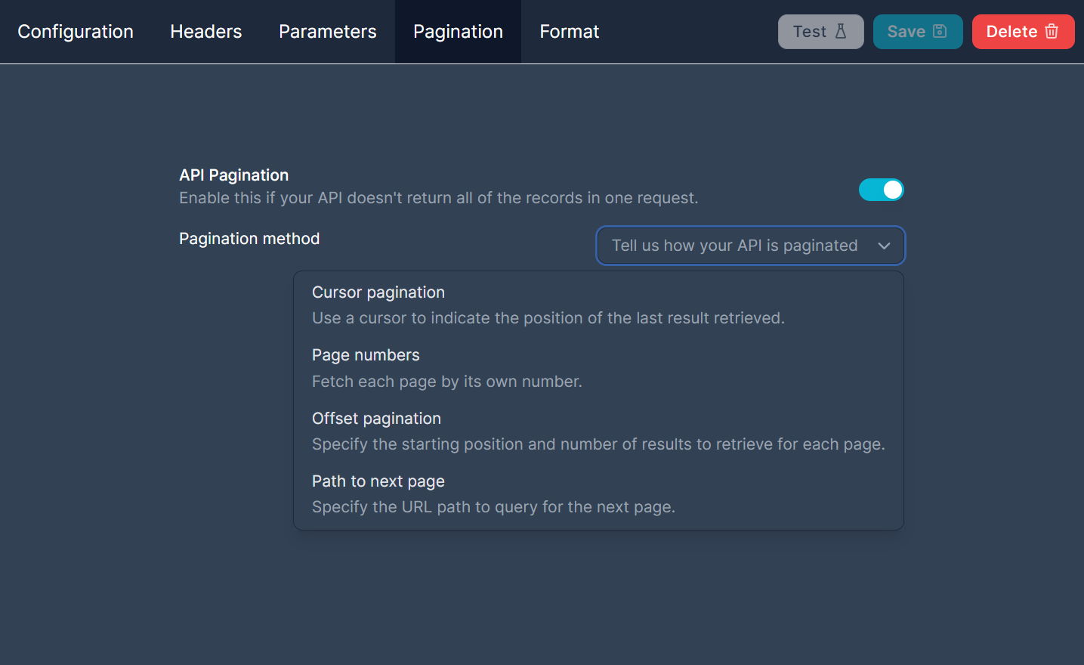Click the trash can icon in Delete
1084x665 pixels.
1052,32
